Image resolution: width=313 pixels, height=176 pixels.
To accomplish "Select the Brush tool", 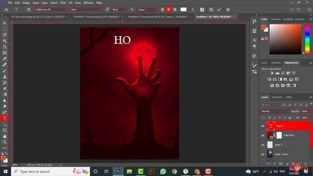I will click(x=4, y=70).
